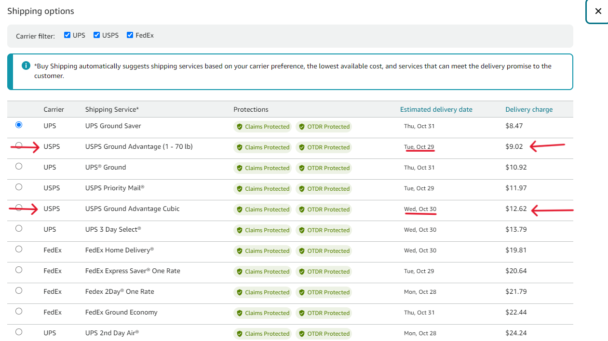Select USPS Ground Advantage (1 - 70 lb) radio button
Viewport: 608px width, 341px height.
click(19, 145)
